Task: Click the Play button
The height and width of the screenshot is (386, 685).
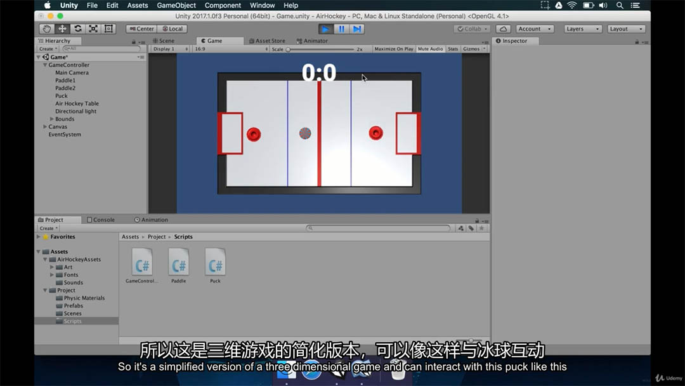Action: coord(325,29)
